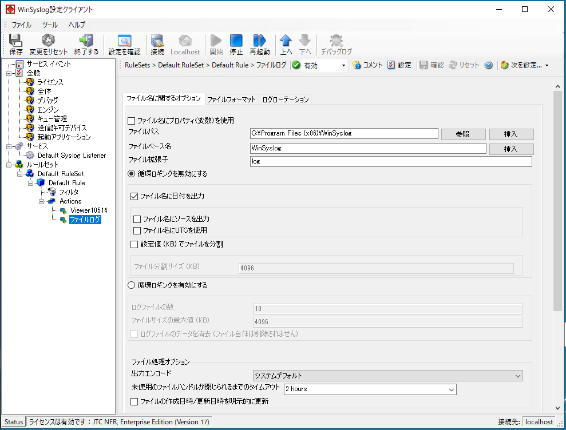
Task: Select 循環ロギングを有効にする radio button
Action: tap(132, 285)
